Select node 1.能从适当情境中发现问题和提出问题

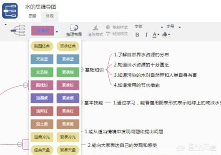coord(124,132)
